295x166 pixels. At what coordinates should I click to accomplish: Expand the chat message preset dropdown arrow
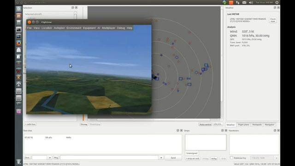[x=161, y=158]
